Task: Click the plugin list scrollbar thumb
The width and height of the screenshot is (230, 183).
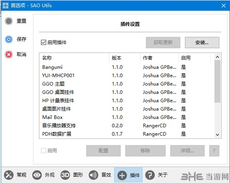Action: click(218, 82)
